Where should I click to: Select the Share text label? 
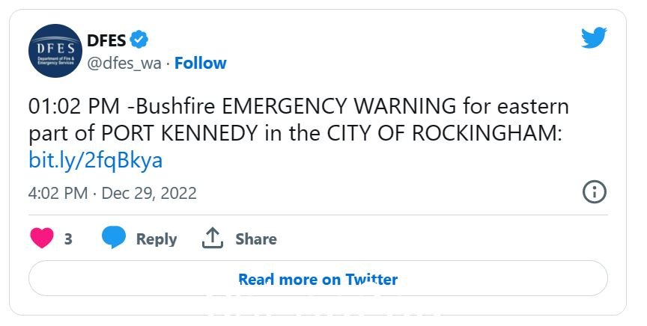point(256,239)
